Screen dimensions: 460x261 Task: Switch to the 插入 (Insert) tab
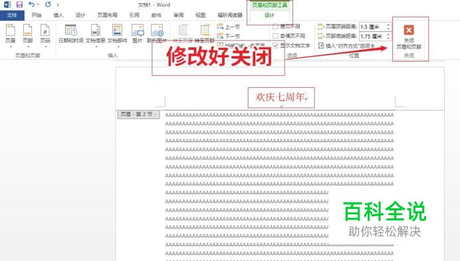58,15
